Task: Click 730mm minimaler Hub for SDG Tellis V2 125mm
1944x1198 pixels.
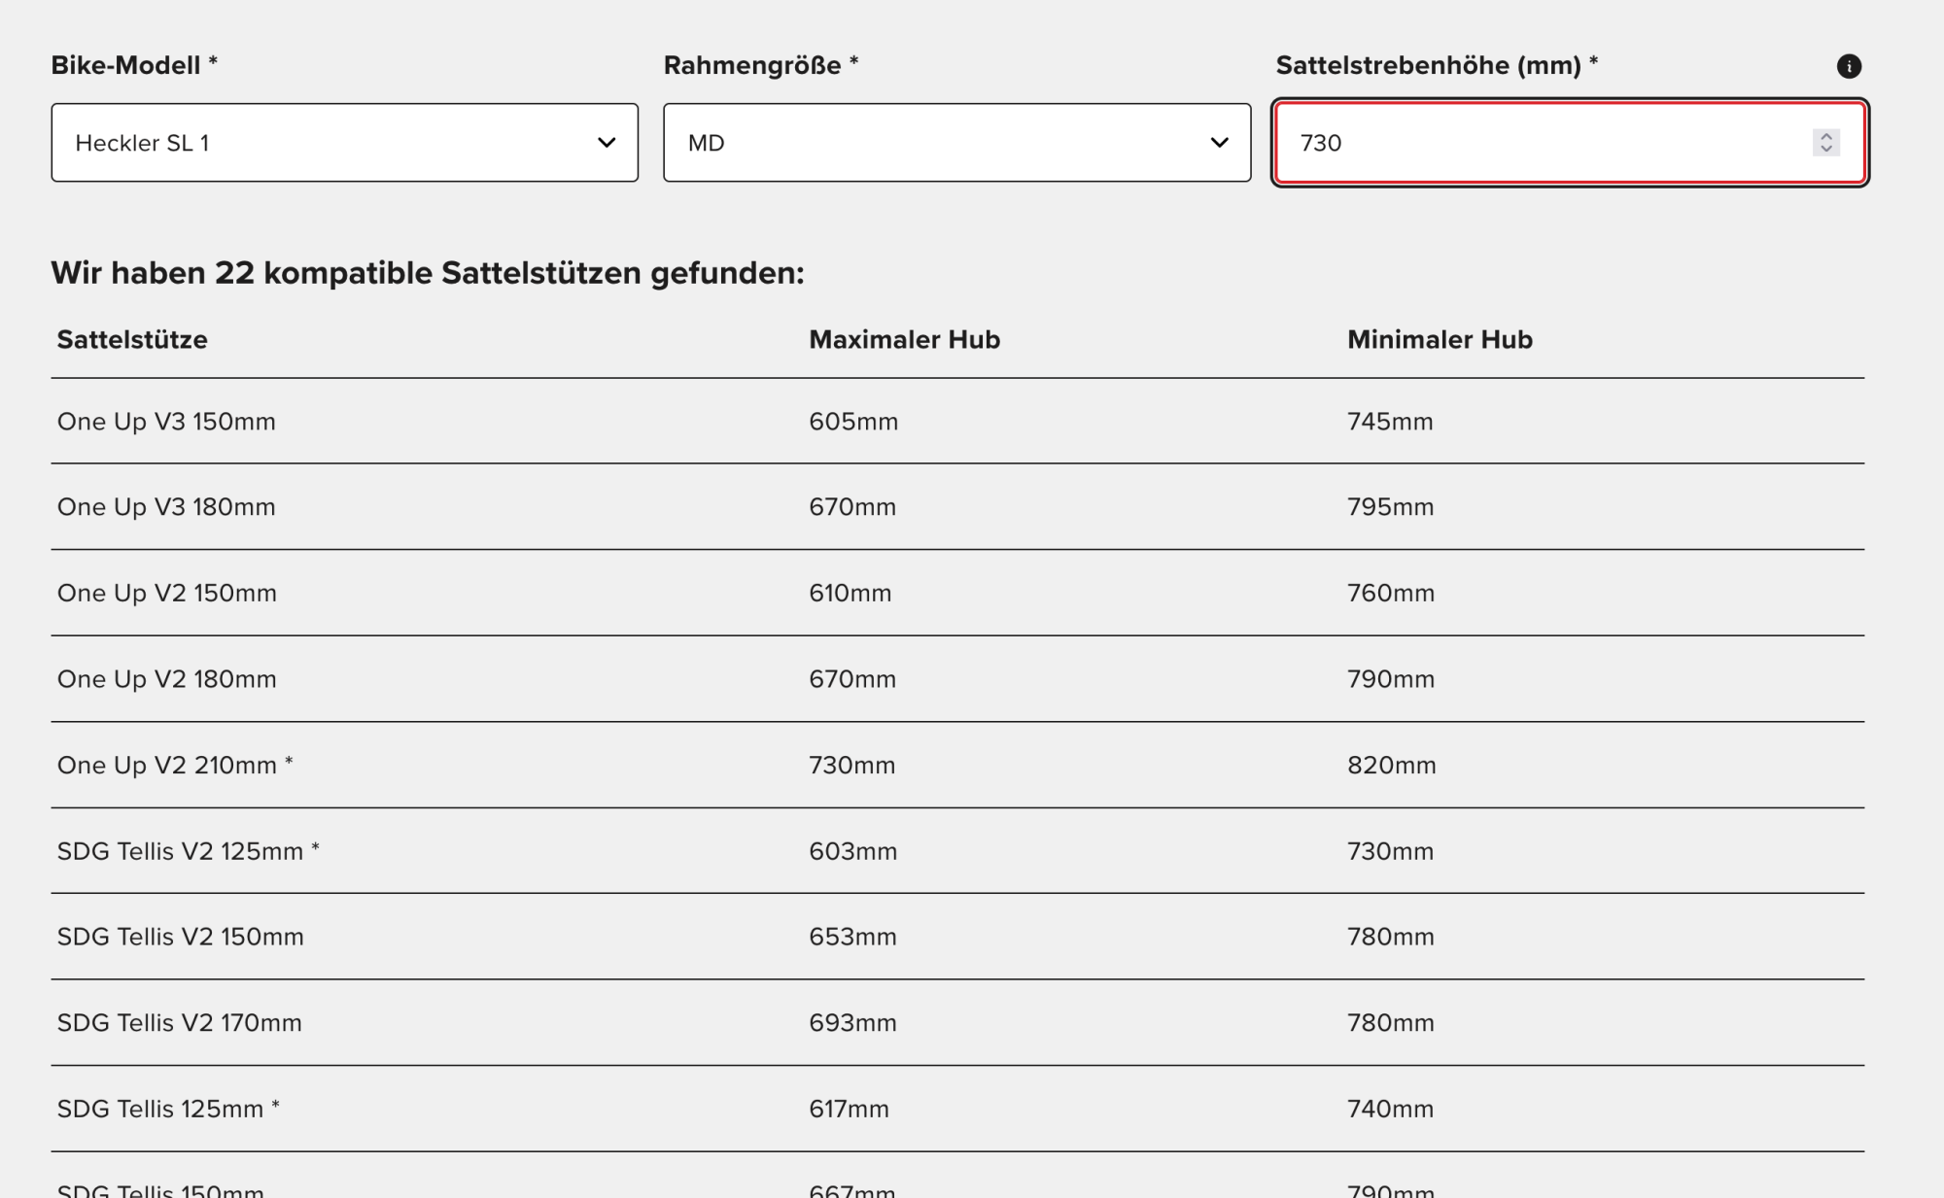Action: click(x=1390, y=851)
